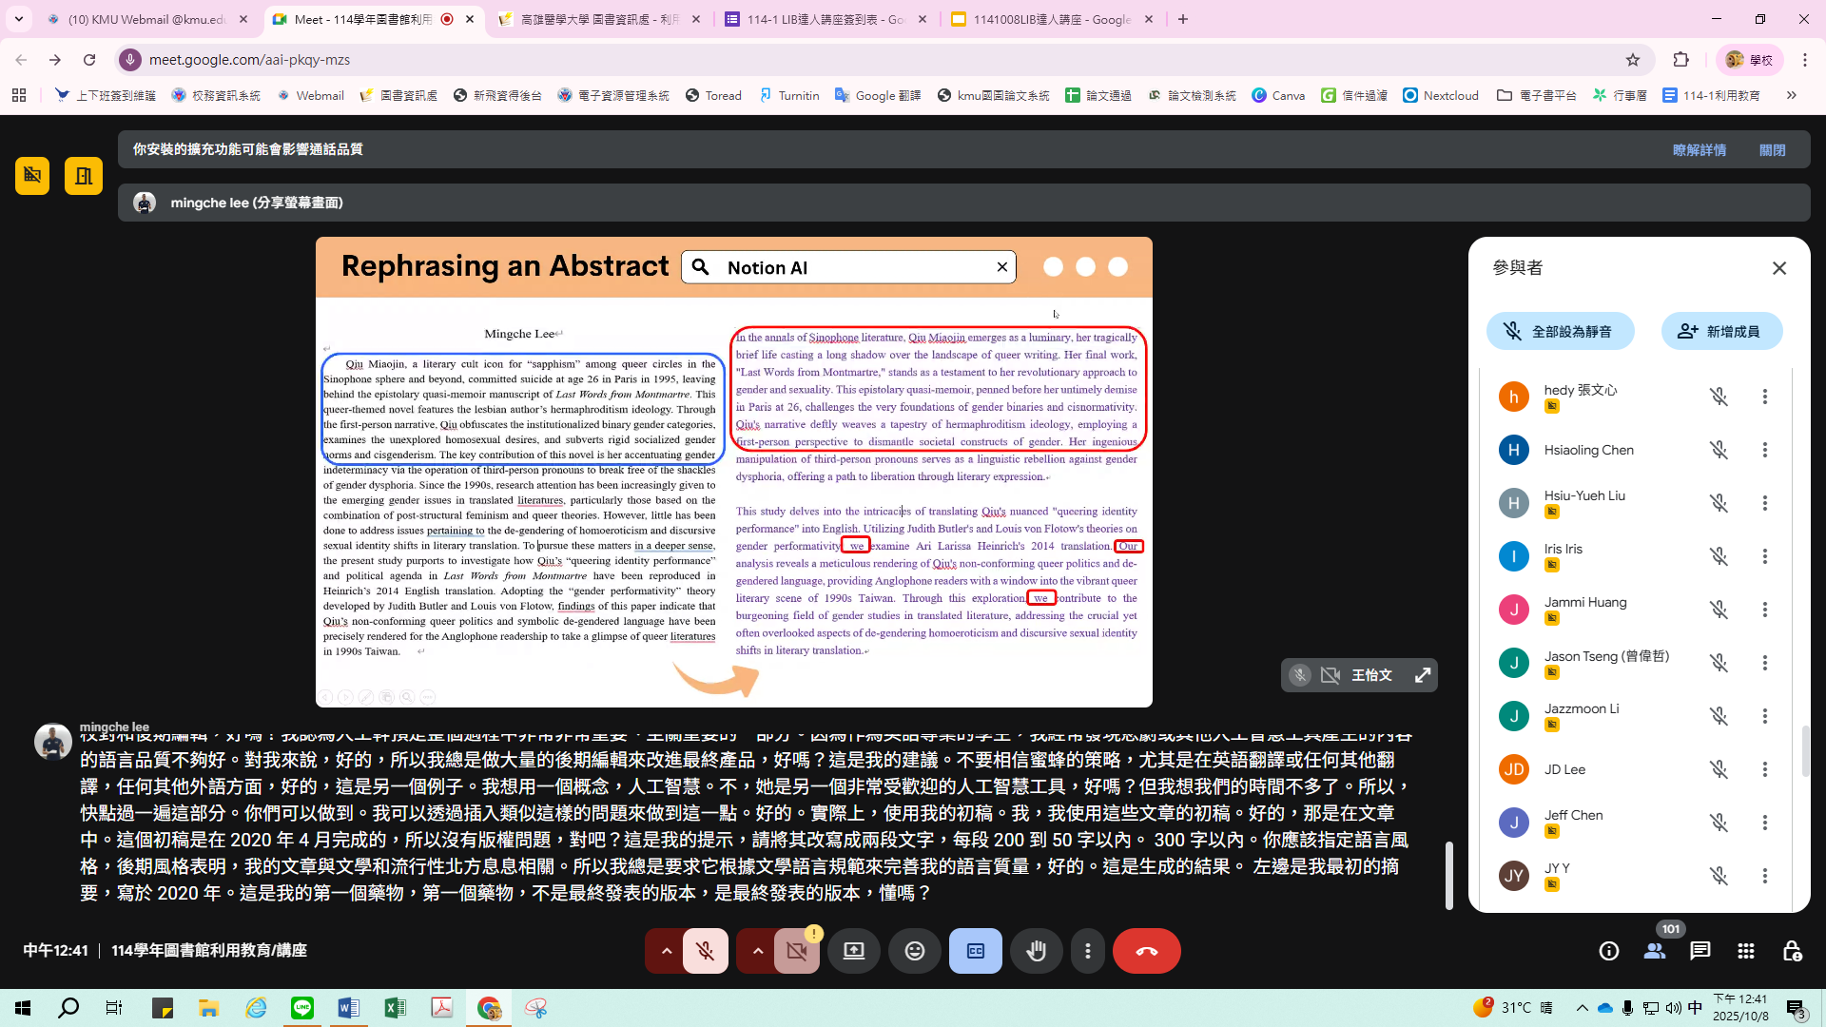
Task: Open the meeting details info icon
Action: point(1608,951)
